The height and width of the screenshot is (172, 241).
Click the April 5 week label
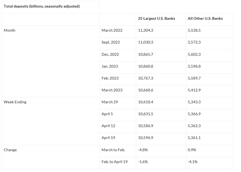click(x=107, y=114)
